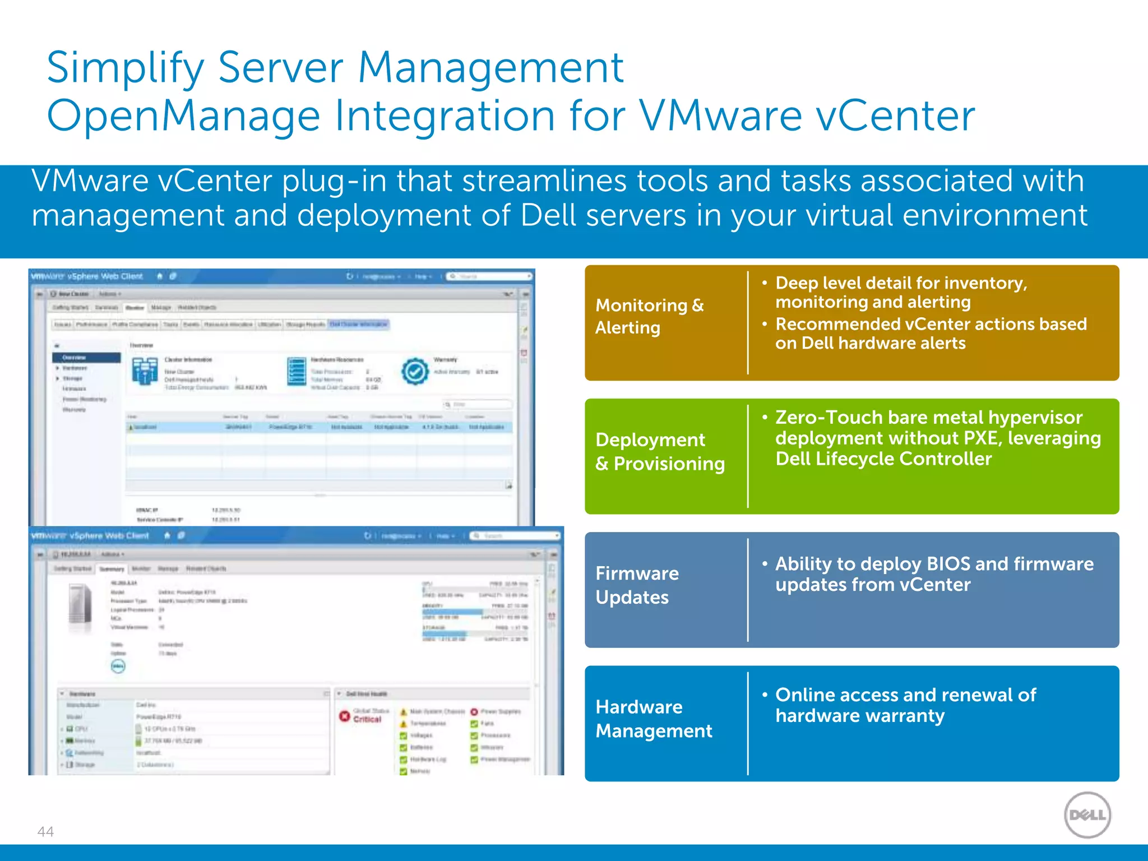Select Monitor tab in upper window
Screen dimensions: 1148x861
[x=135, y=307]
